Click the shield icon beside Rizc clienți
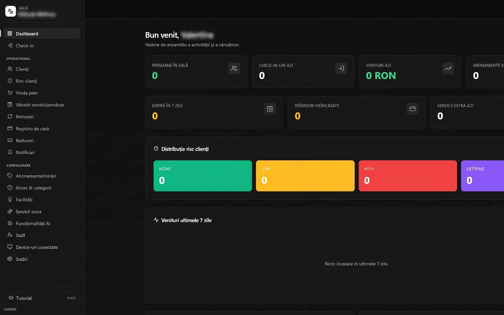The width and height of the screenshot is (504, 315). tap(10, 81)
